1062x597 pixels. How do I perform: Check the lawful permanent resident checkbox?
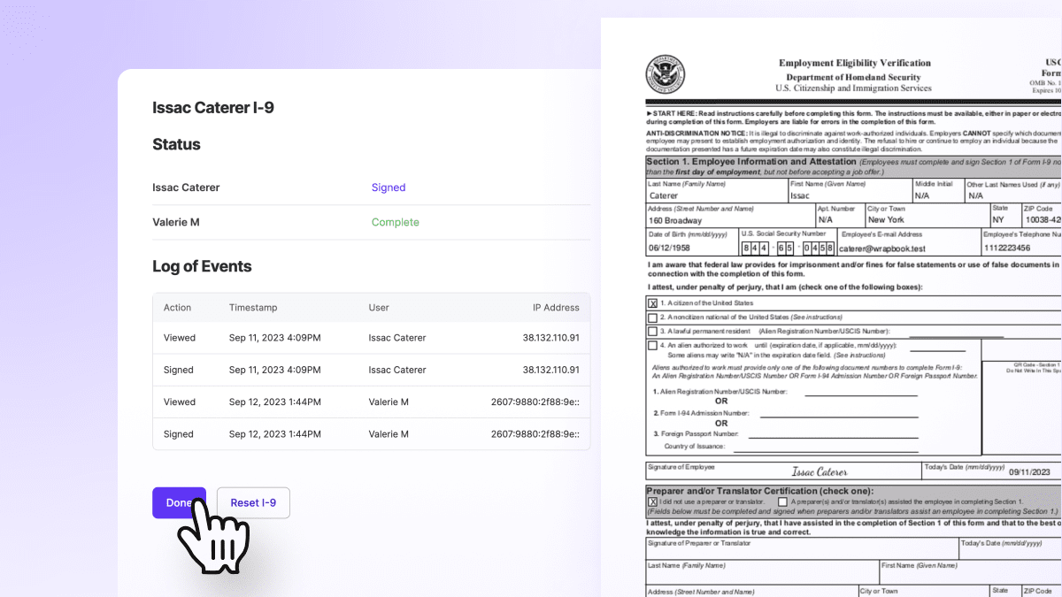pos(653,332)
